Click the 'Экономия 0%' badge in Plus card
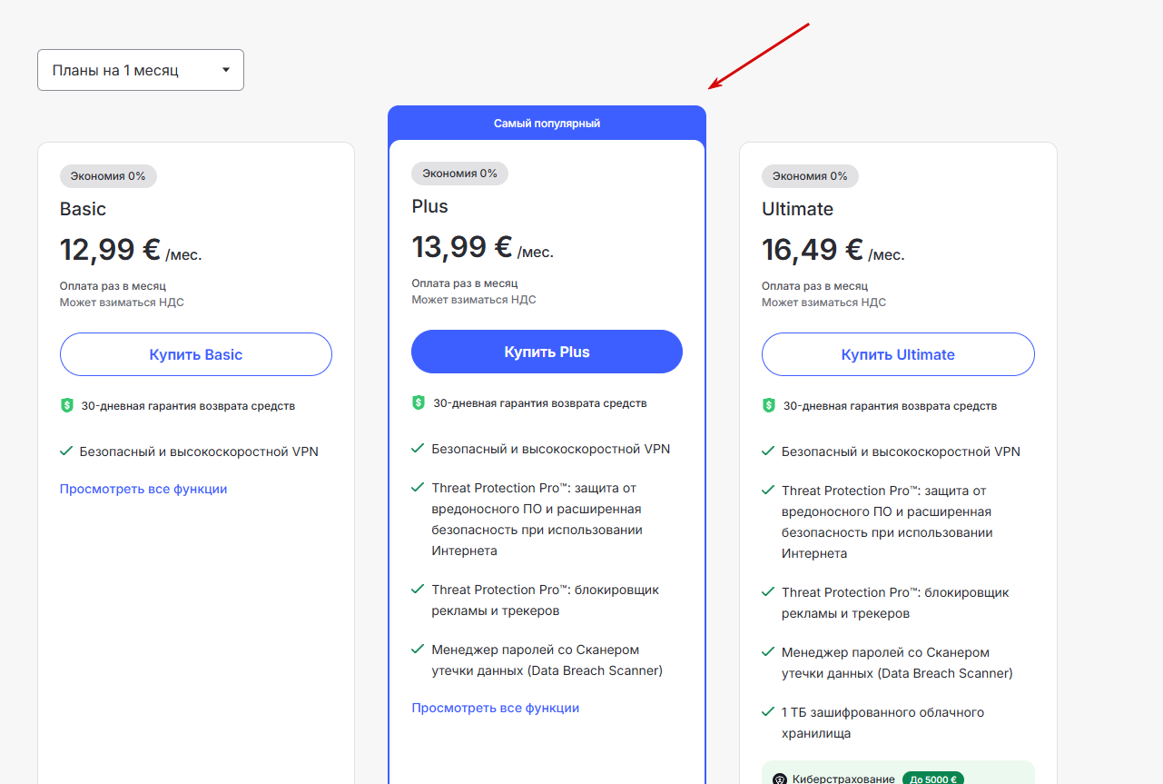The image size is (1163, 784). 459,174
